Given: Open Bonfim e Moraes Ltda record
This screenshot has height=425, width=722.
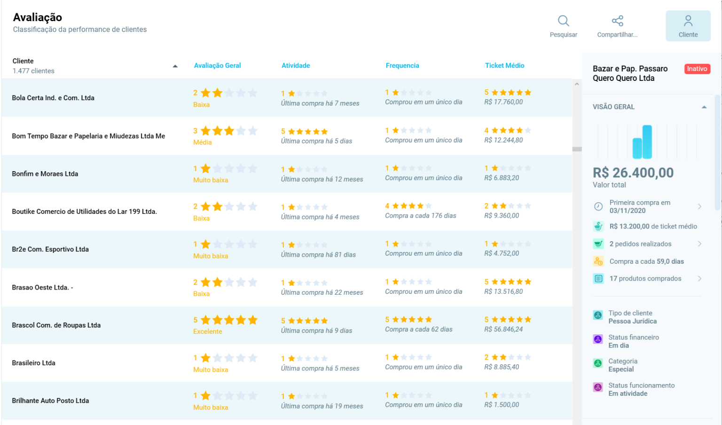Looking at the screenshot, I should click(44, 173).
